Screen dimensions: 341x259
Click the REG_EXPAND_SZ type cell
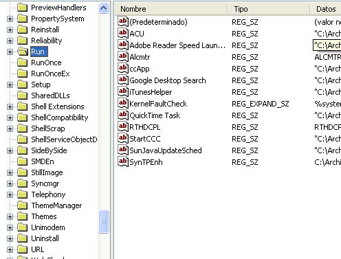click(260, 104)
